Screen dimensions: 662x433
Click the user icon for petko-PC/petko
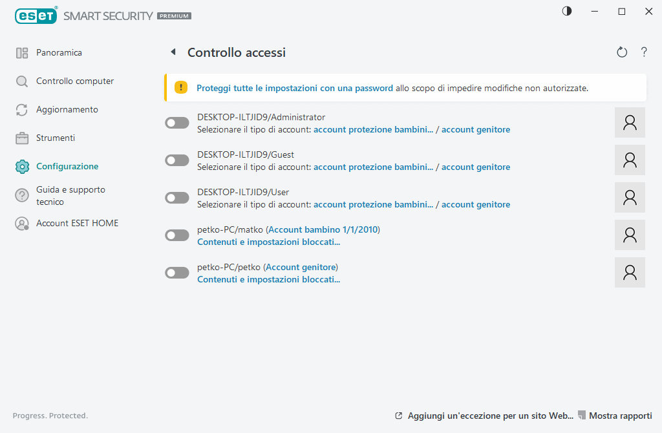click(x=630, y=273)
